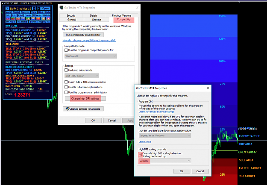Click the T button in Dolly Graphics header
The height and width of the screenshot is (185, 267).
point(38,9)
